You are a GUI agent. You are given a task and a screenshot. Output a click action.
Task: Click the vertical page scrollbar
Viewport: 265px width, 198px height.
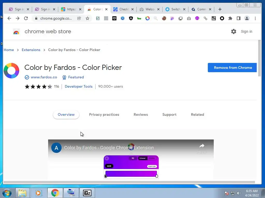[259, 58]
